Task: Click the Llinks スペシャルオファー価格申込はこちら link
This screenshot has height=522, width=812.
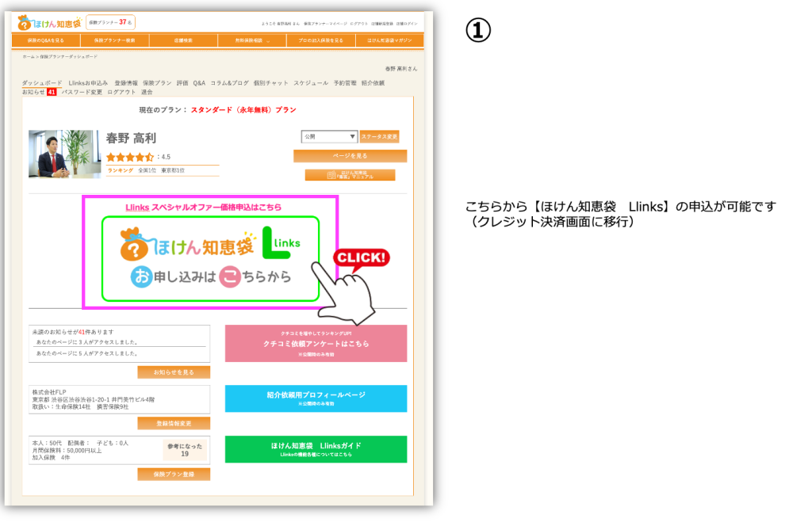Action: (x=204, y=207)
